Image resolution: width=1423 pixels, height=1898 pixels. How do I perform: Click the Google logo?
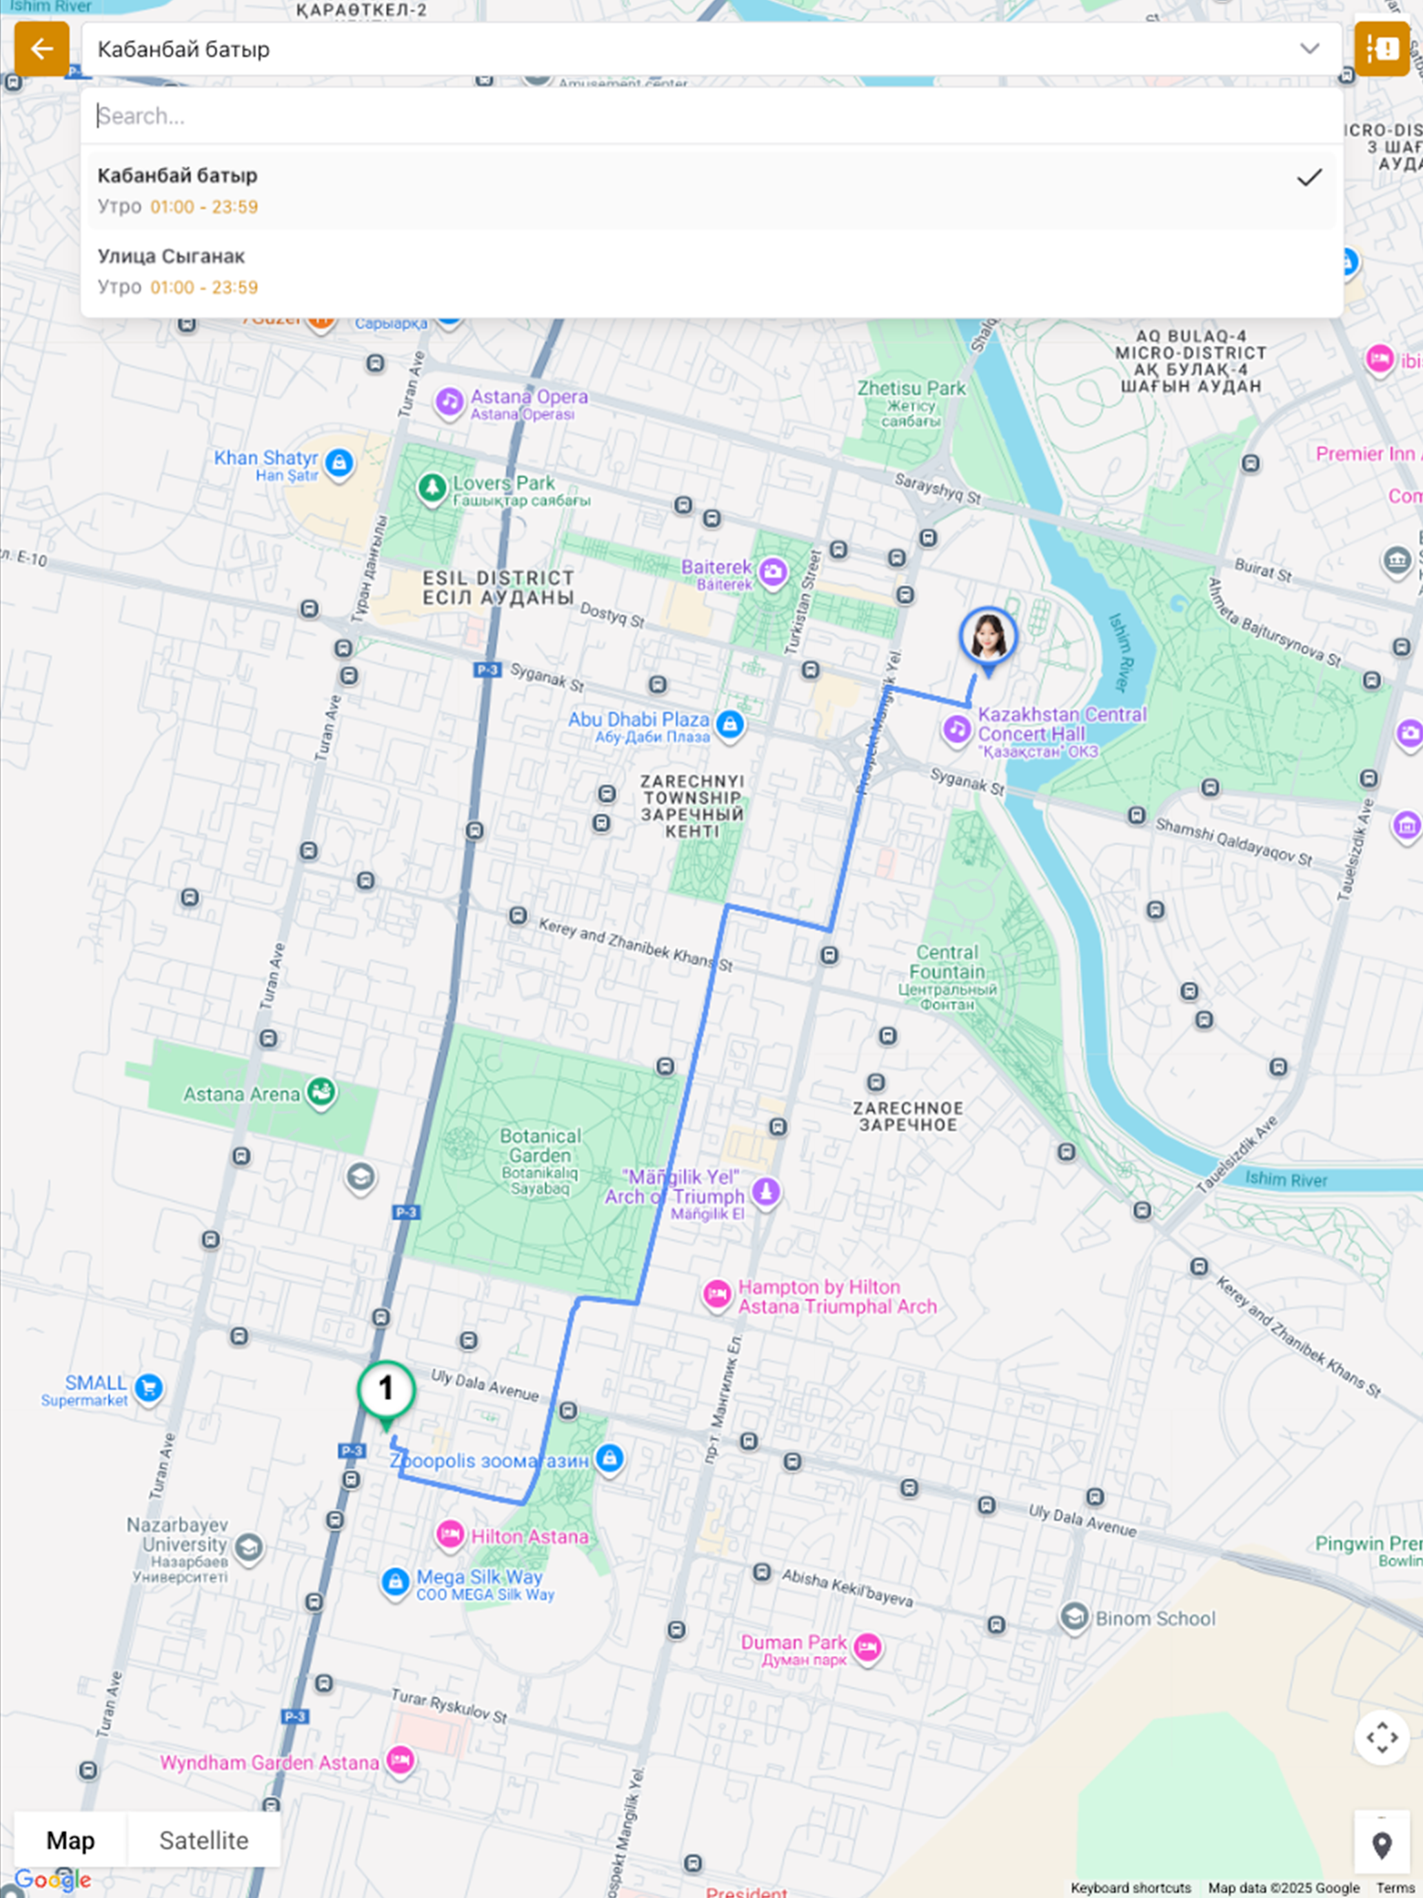pos(52,1880)
